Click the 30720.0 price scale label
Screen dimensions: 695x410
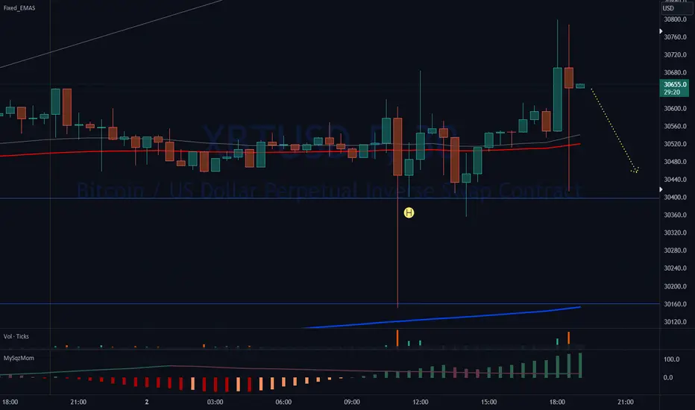[x=675, y=55]
